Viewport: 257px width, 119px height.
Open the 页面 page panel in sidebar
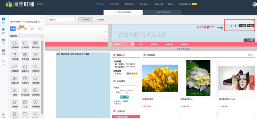pos(3,52)
